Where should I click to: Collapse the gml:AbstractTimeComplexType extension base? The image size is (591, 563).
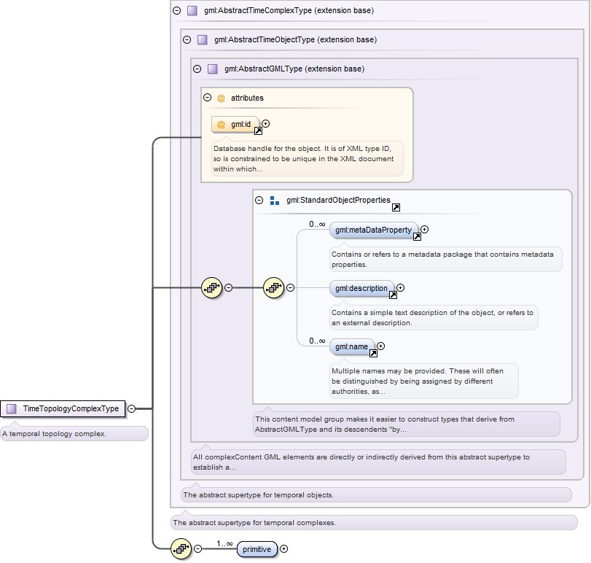[x=177, y=10]
